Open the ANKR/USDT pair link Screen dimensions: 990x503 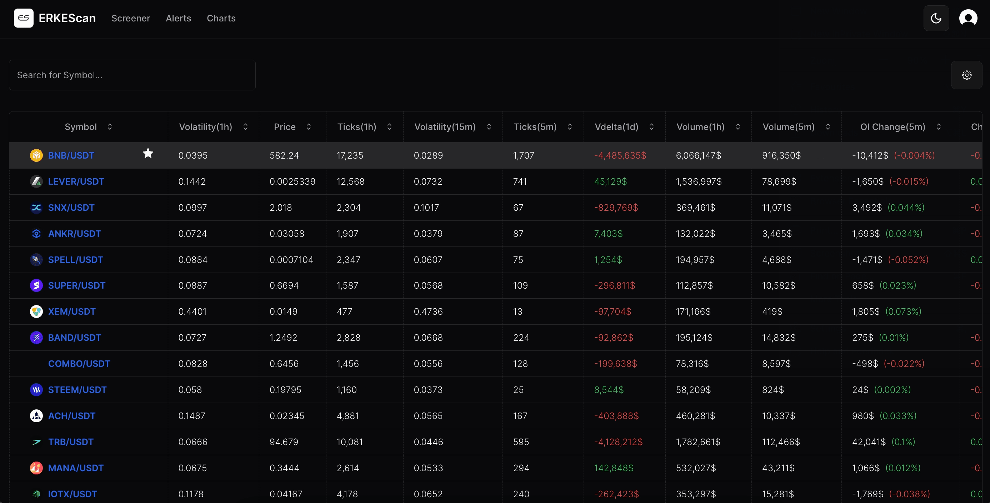[75, 234]
